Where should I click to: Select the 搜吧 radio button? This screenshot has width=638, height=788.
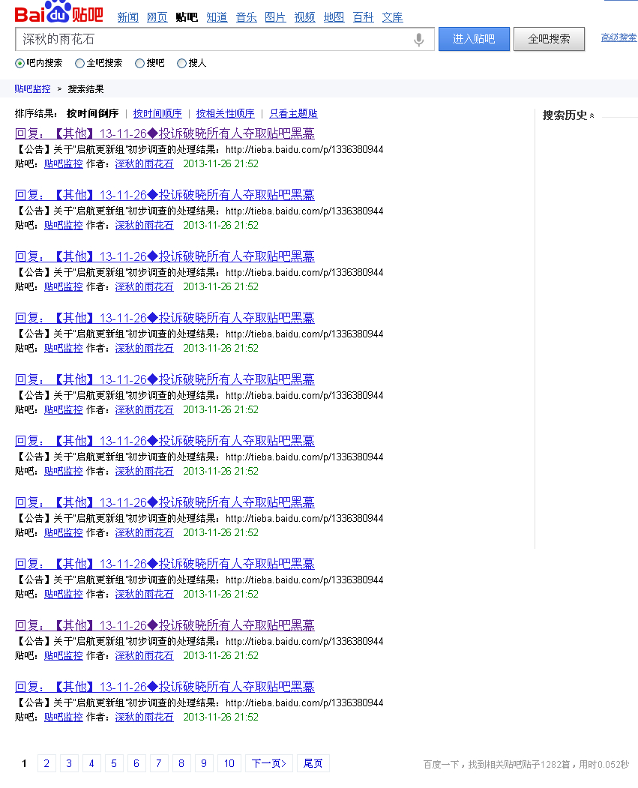tap(139, 63)
